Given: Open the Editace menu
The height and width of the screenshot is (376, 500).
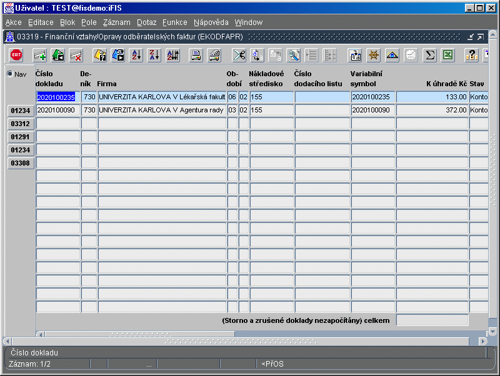Looking at the screenshot, I should (x=41, y=22).
